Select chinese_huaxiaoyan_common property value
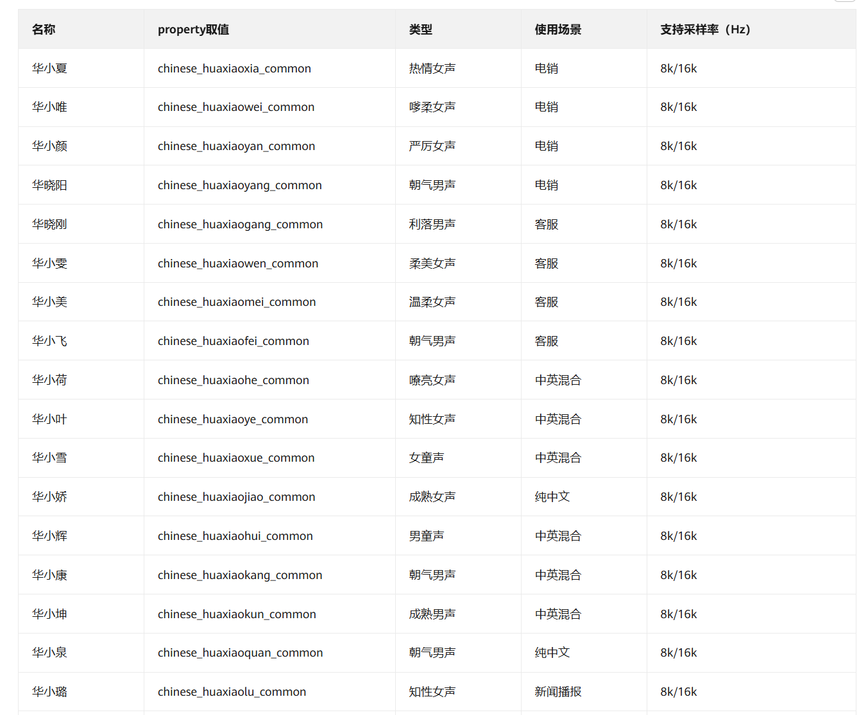The height and width of the screenshot is (715, 868). pos(236,146)
